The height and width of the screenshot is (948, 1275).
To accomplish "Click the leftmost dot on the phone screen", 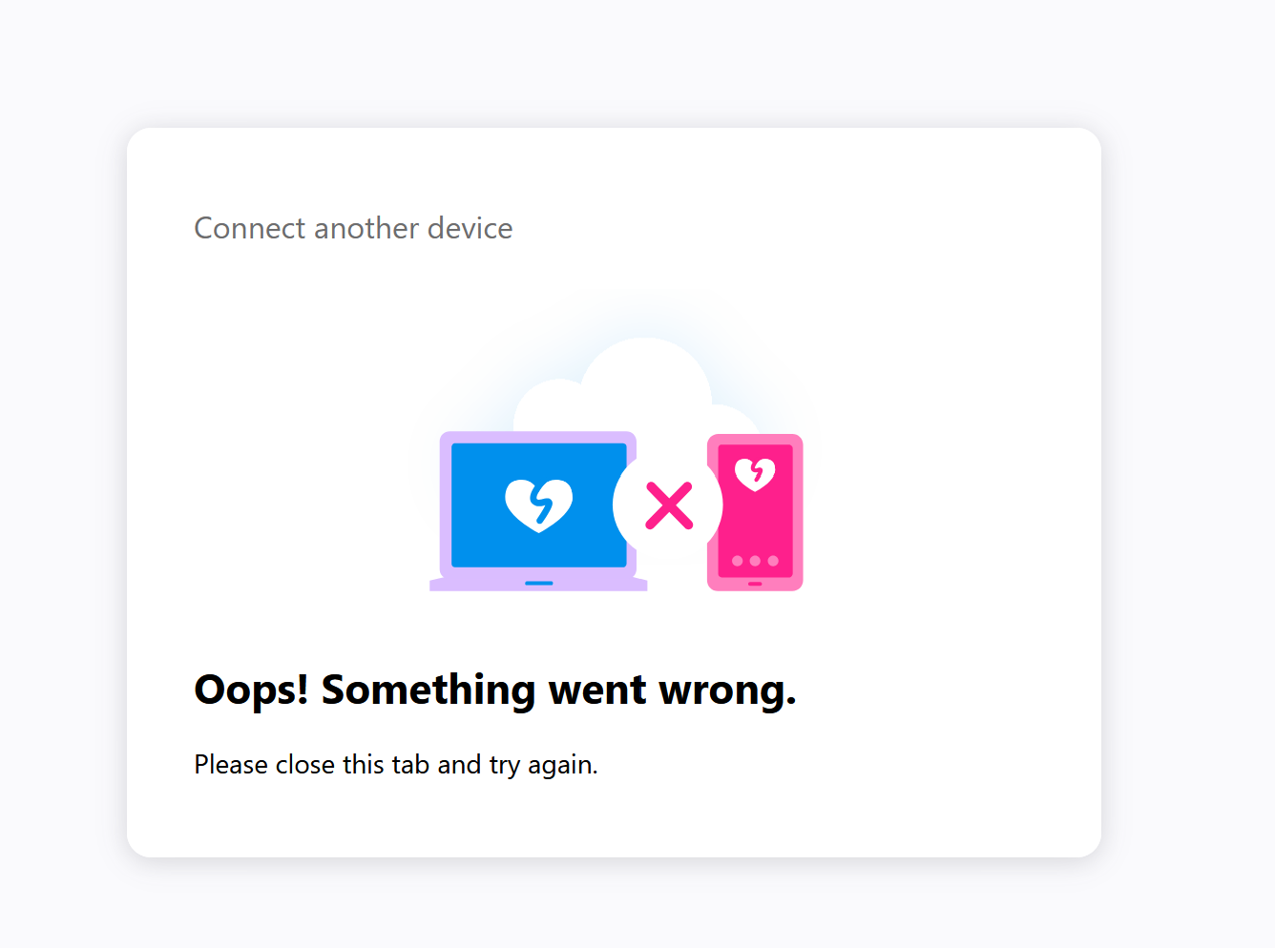I will [737, 561].
